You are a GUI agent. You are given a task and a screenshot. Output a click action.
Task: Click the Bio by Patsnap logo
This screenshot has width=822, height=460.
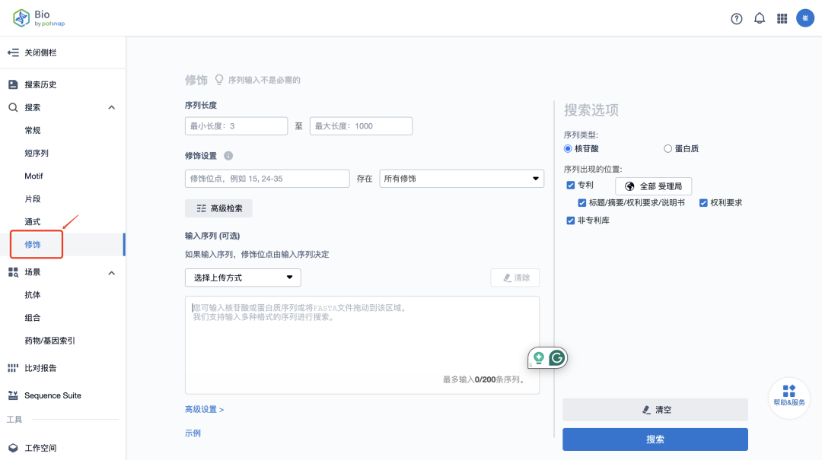(x=39, y=18)
